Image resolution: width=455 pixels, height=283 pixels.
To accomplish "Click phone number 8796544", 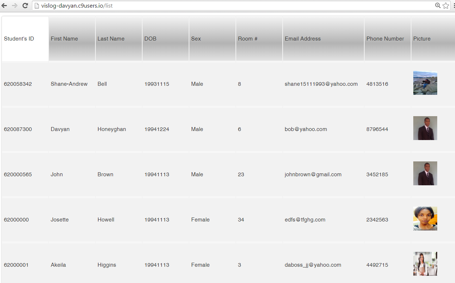I will pos(377,129).
